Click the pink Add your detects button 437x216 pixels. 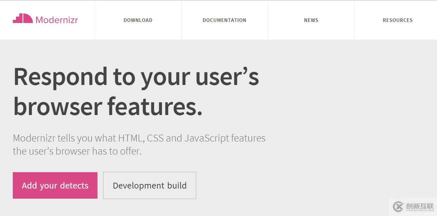coord(55,185)
